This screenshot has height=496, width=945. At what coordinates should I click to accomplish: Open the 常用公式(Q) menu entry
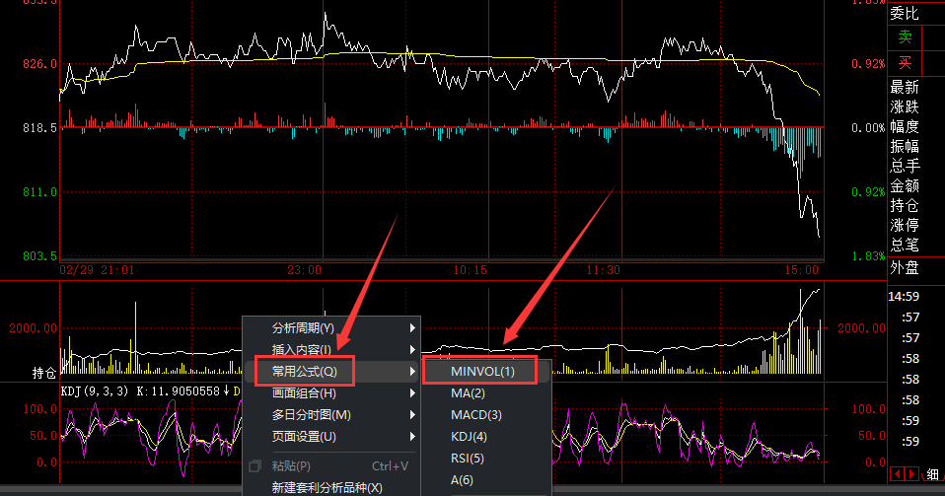pos(331,371)
